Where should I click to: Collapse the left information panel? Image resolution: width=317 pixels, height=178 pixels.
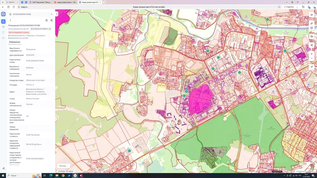pos(57,14)
